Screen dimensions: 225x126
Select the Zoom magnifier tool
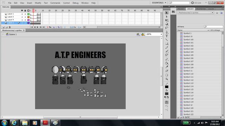pyautogui.click(x=167, y=79)
